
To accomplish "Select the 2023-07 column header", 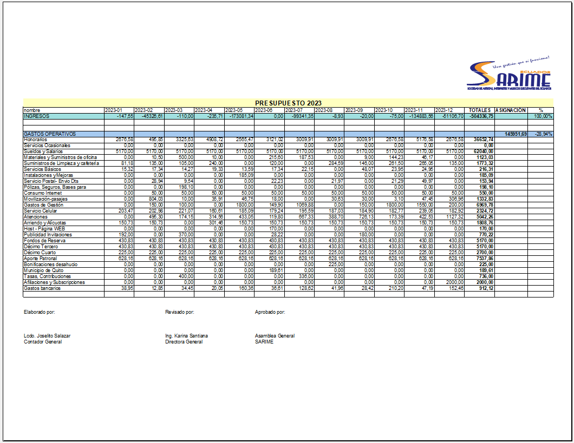I will tap(294, 110).
